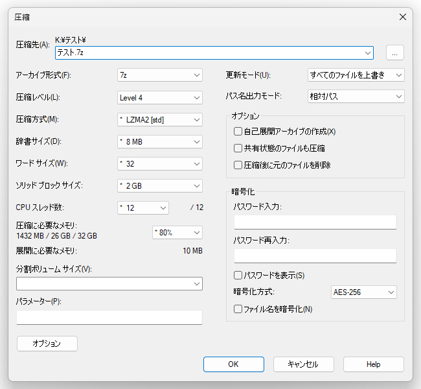The width and height of the screenshot is (421, 389).
Task: Open Help for the compression dialog
Action: click(374, 364)
